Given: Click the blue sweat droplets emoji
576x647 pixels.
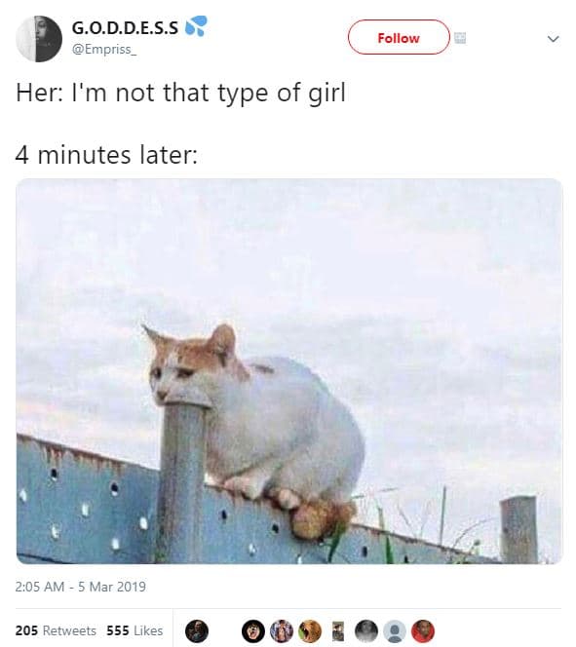Looking at the screenshot, I should point(196,26).
